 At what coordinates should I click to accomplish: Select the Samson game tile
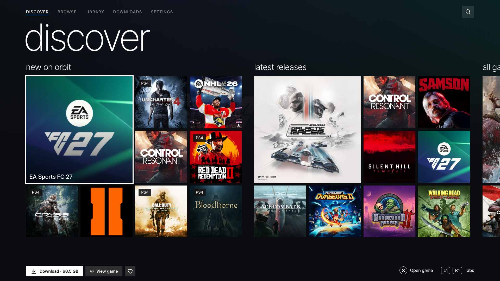click(444, 102)
